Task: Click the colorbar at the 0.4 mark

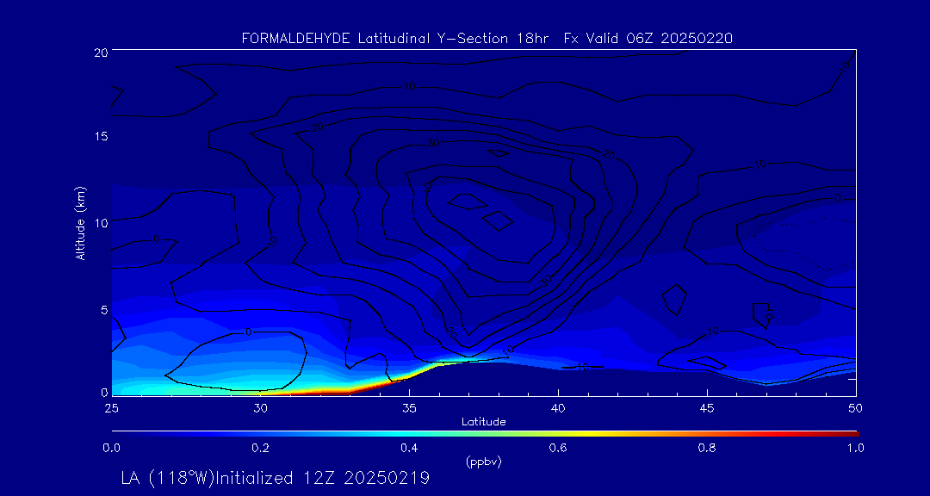Action: pos(410,432)
